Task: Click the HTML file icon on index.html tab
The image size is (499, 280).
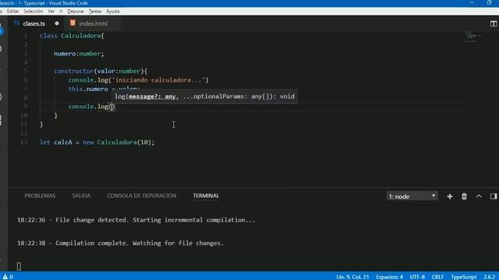Action: [73, 23]
